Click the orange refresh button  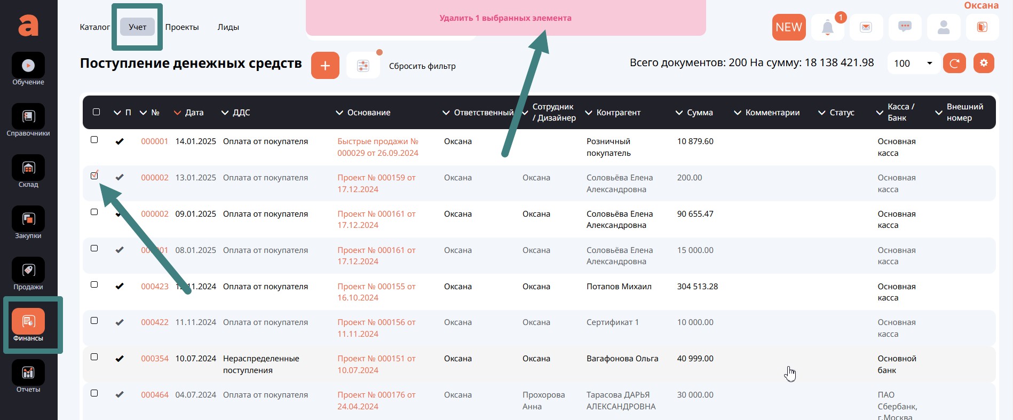coord(954,63)
